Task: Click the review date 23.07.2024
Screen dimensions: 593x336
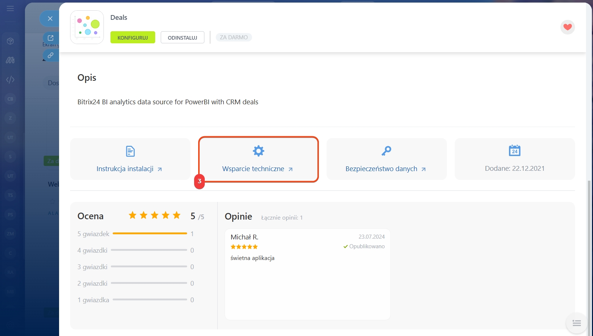Action: (372, 237)
